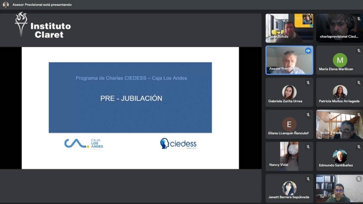Click muted mic icon on Victor Parada tile

point(359,115)
